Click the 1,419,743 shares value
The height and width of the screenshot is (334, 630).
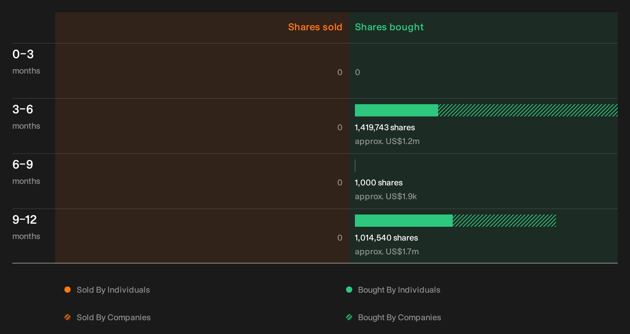point(385,128)
